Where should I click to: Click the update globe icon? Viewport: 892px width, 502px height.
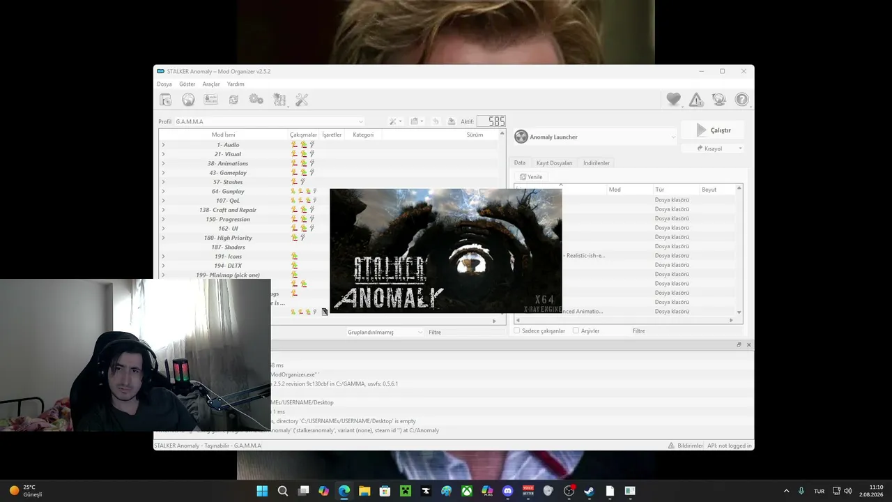tap(718, 100)
